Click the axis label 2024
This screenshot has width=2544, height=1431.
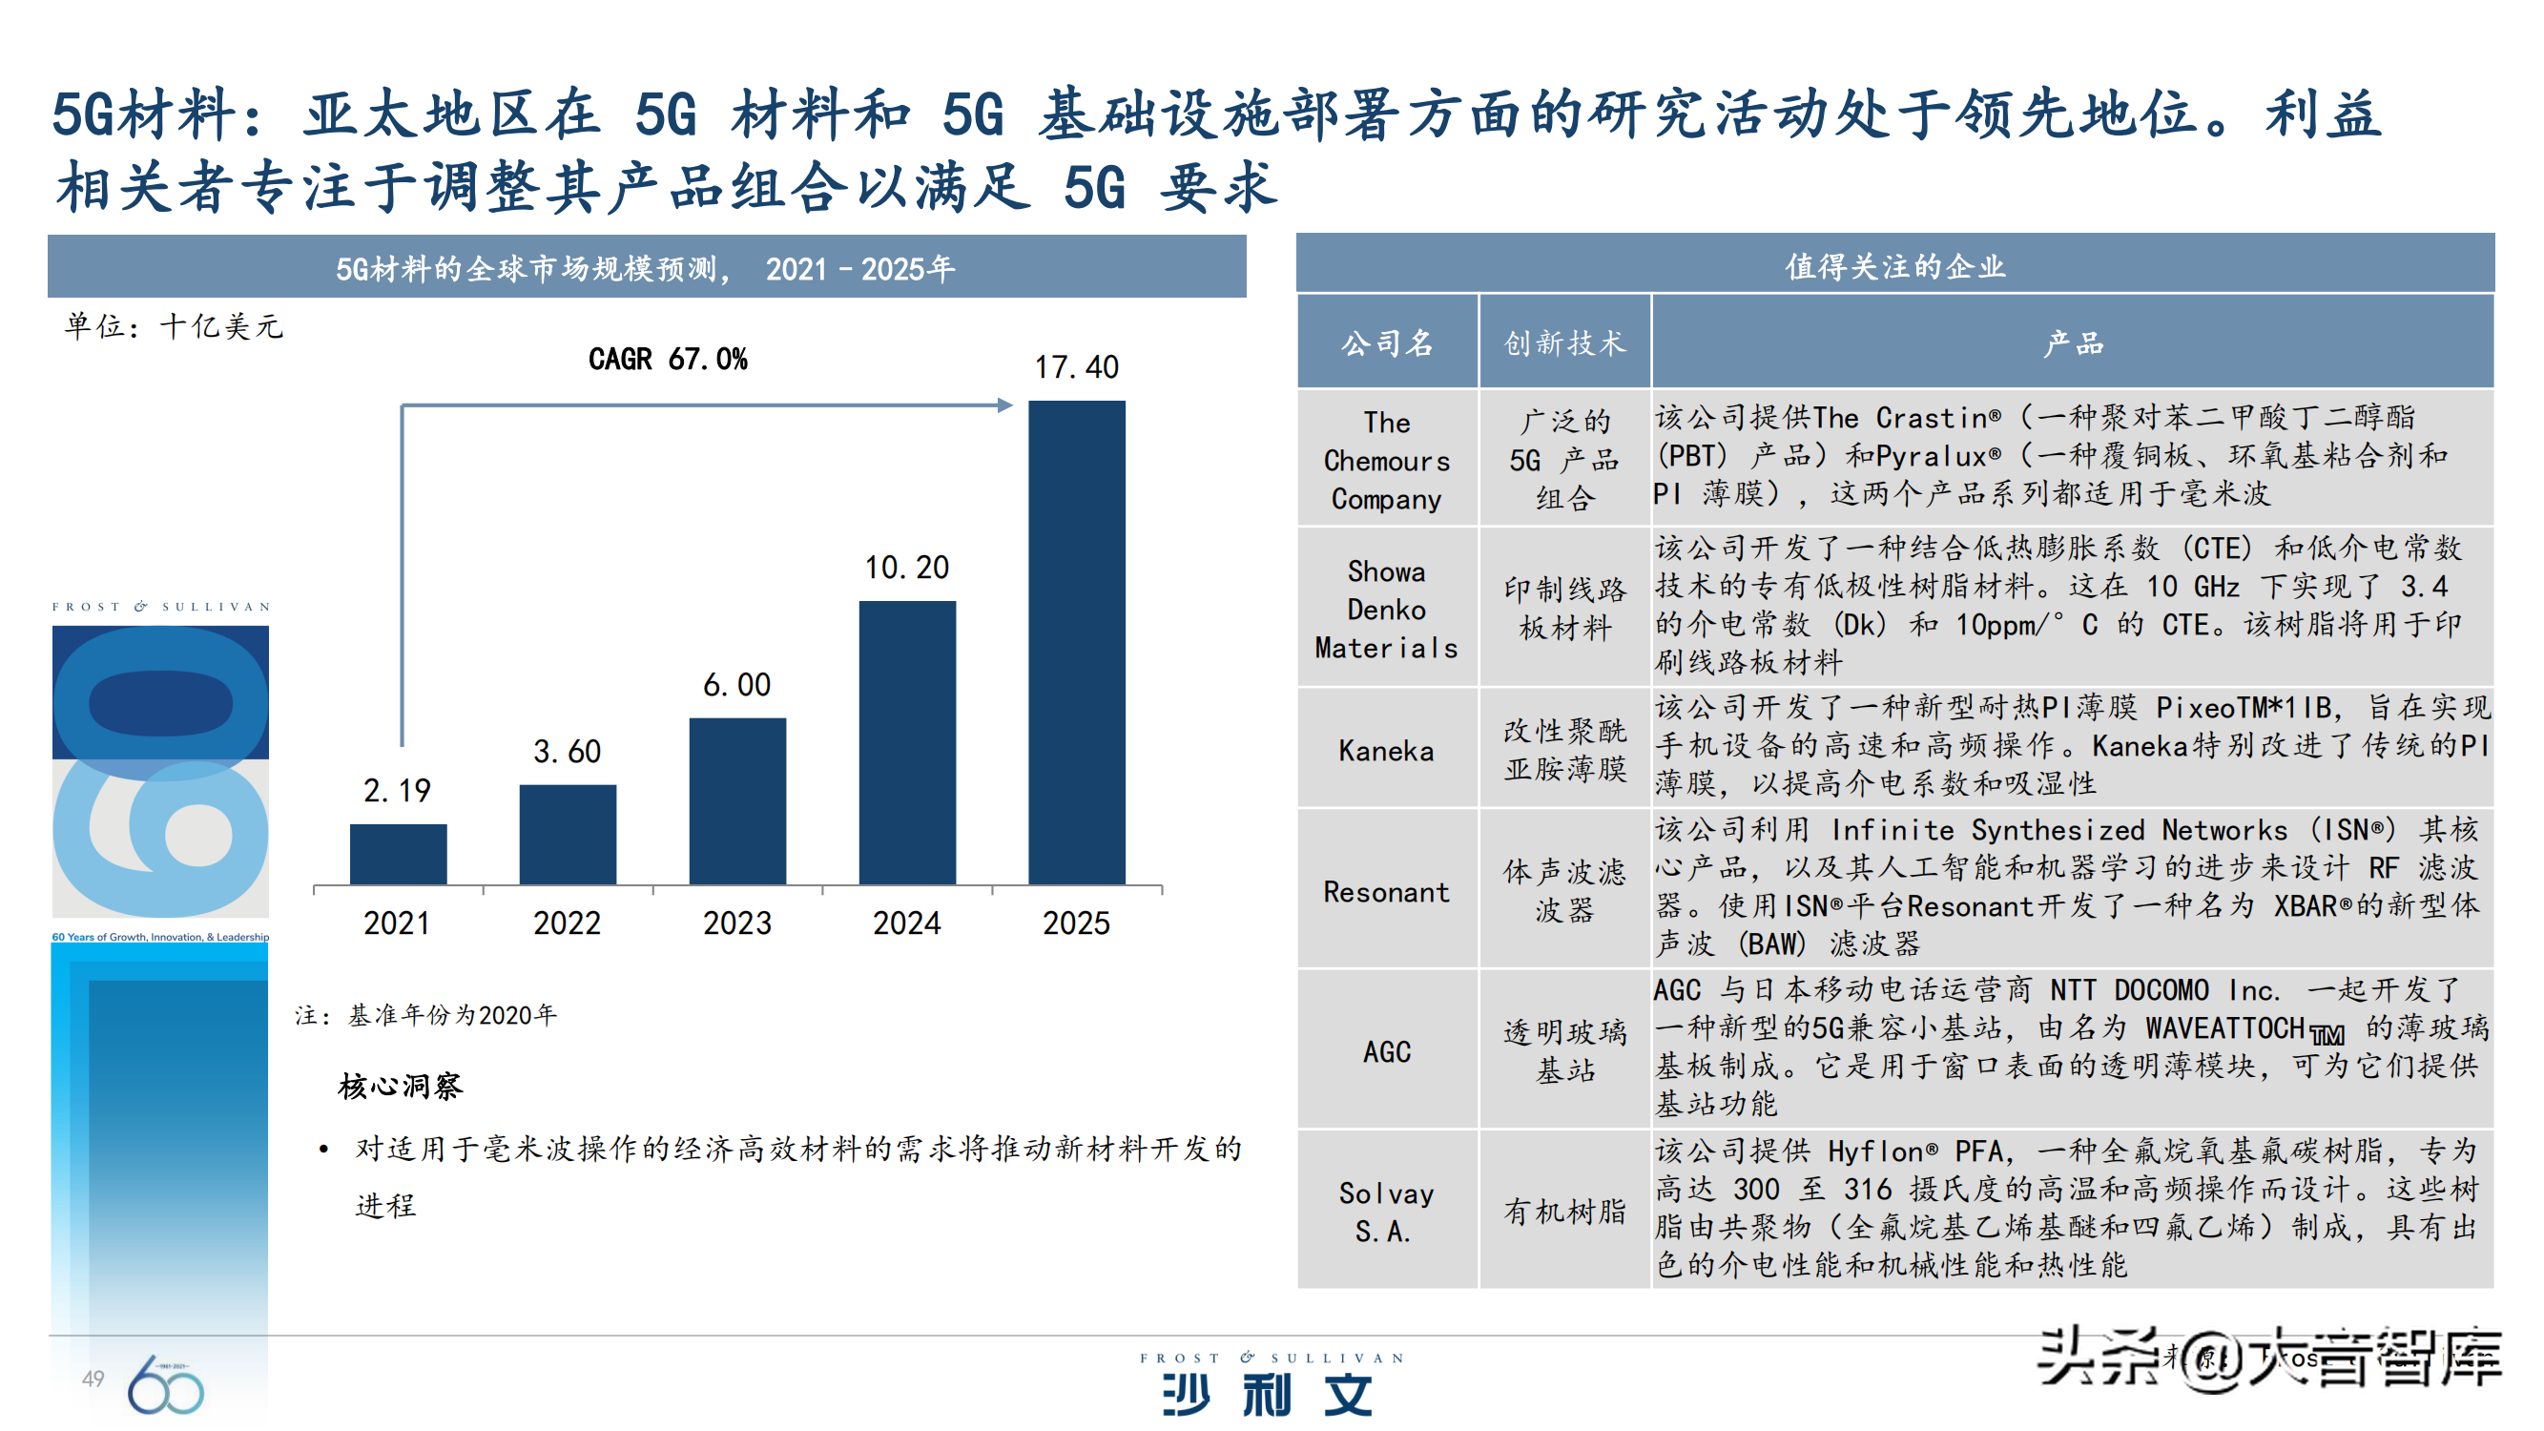(x=906, y=923)
